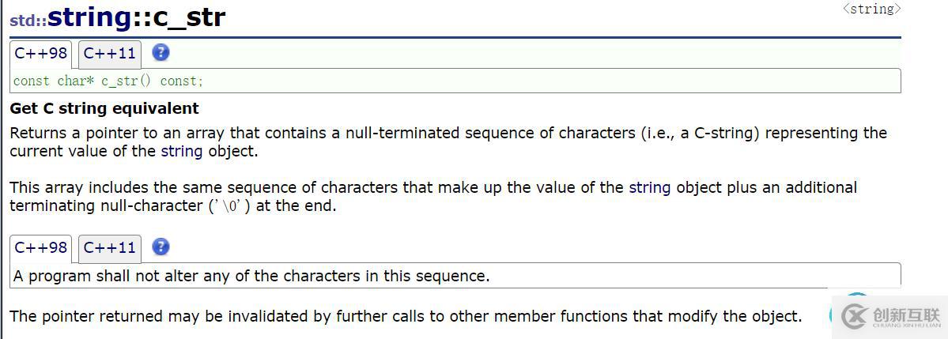
Task: Click the 'Get C string equivalent' heading
Action: (104, 108)
